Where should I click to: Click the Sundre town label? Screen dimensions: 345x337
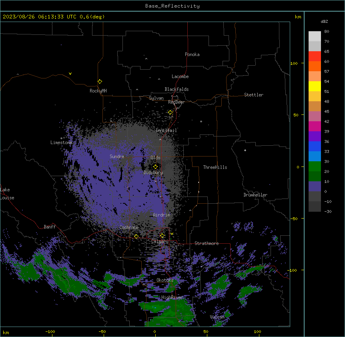(x=117, y=156)
